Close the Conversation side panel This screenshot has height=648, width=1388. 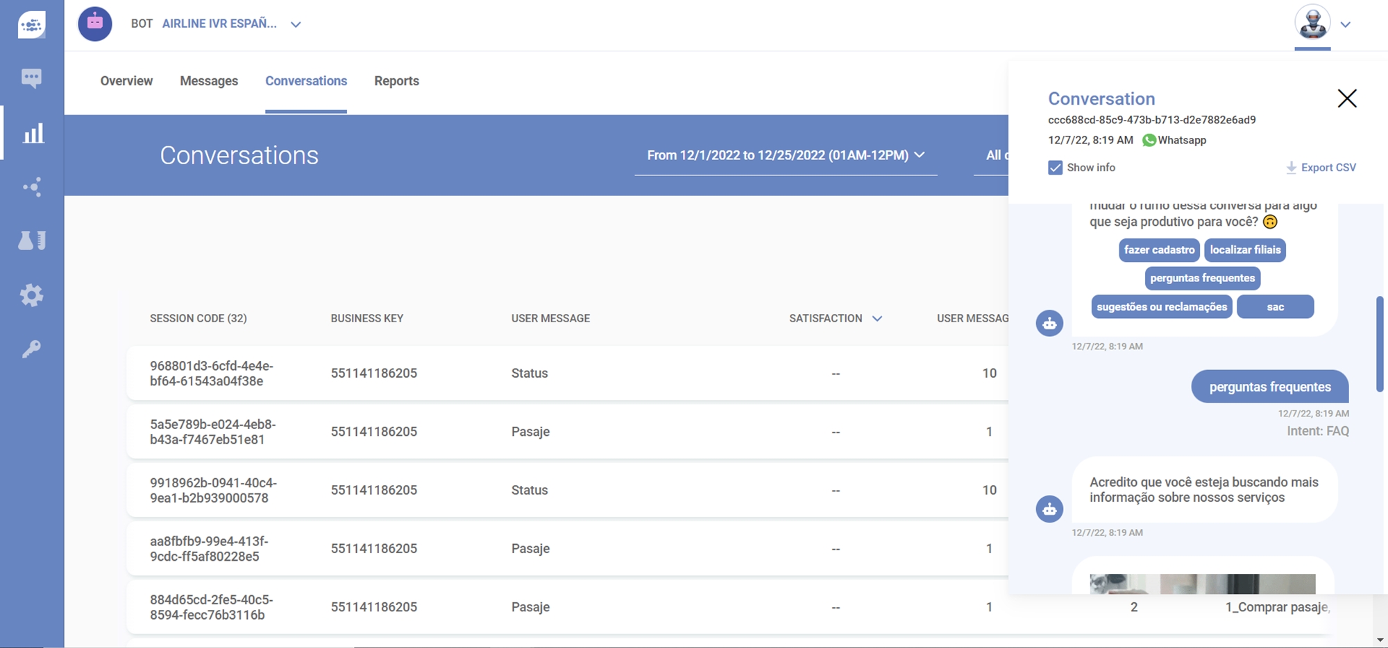point(1346,98)
